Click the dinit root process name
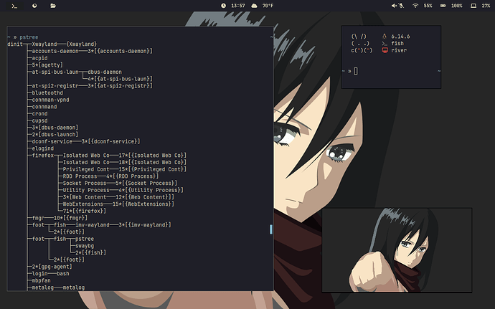The width and height of the screenshot is (495, 309). [x=15, y=44]
